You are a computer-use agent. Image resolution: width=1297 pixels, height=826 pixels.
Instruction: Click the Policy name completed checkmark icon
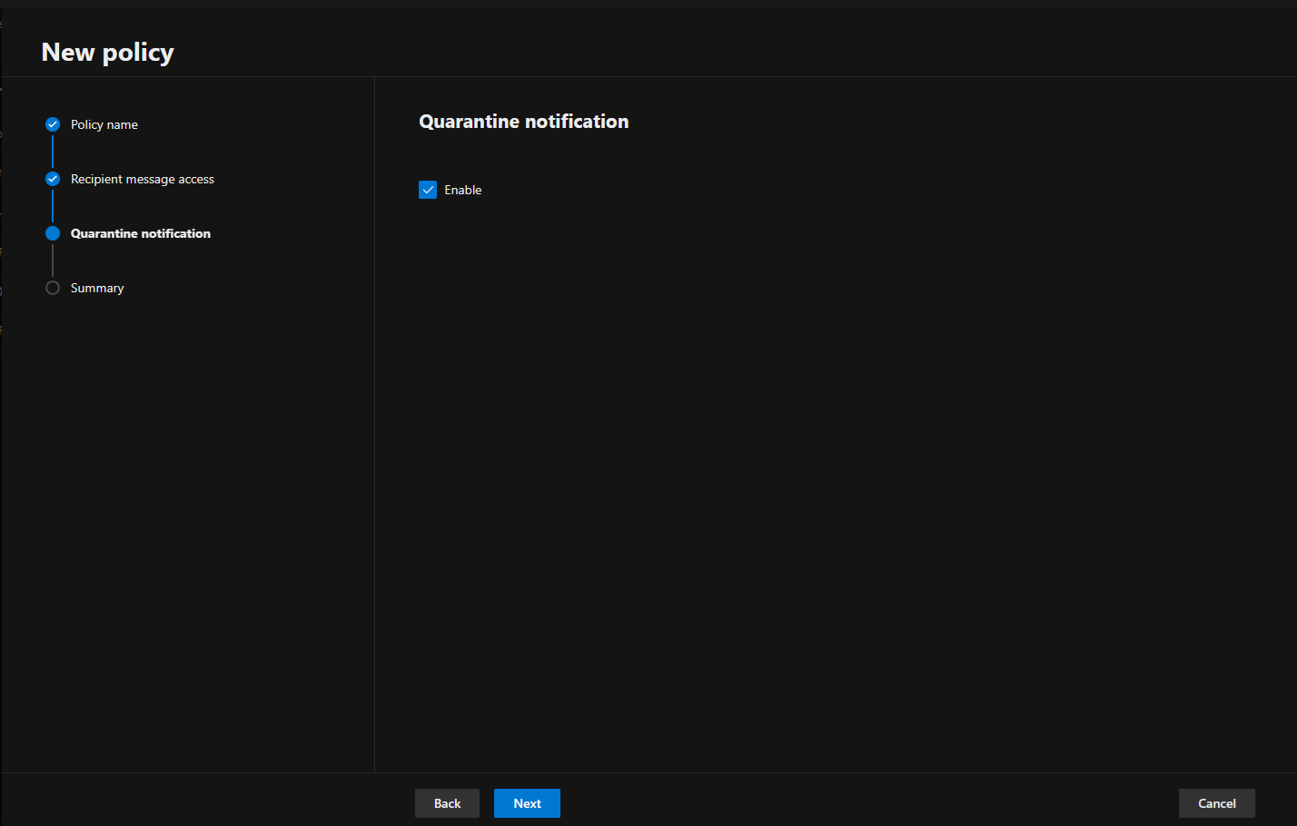[x=53, y=124]
